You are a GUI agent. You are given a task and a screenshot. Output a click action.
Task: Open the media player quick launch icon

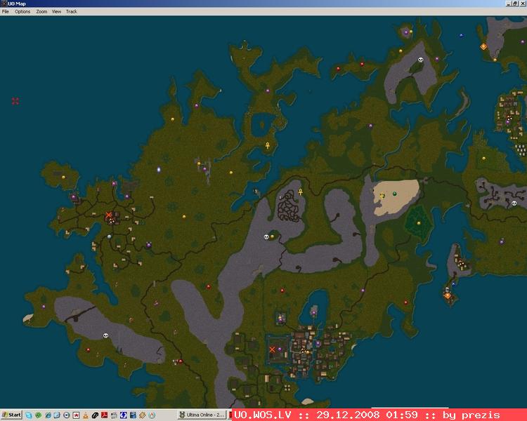click(67, 415)
